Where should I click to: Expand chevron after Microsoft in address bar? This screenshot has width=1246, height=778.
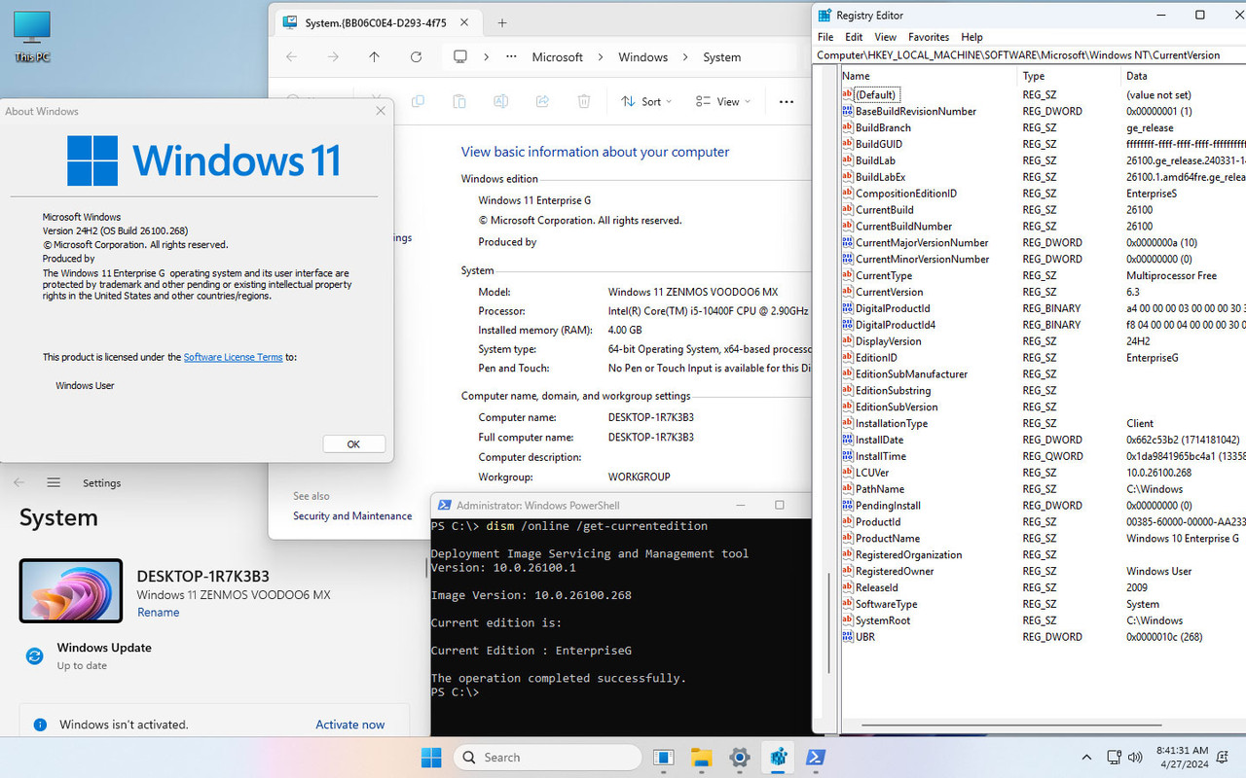(x=601, y=57)
